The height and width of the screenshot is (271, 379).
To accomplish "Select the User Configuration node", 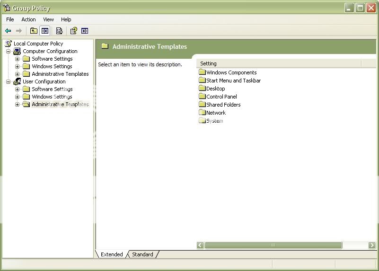I will [x=44, y=81].
